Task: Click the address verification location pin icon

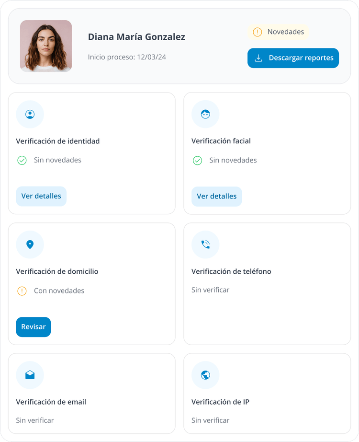Action: point(30,244)
